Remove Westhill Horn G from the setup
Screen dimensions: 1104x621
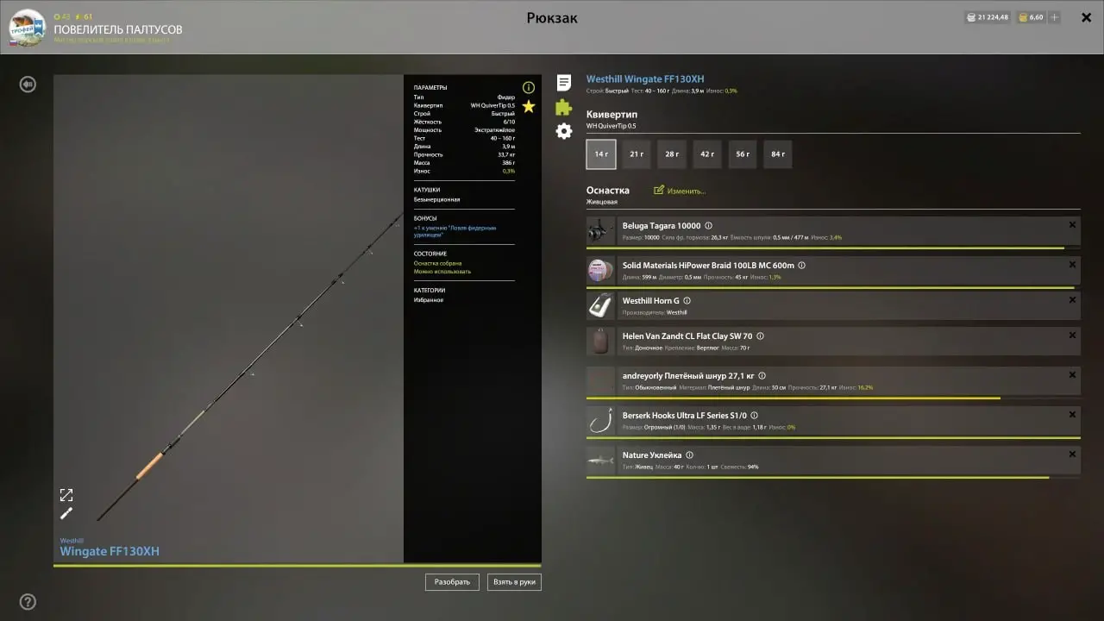[1072, 300]
